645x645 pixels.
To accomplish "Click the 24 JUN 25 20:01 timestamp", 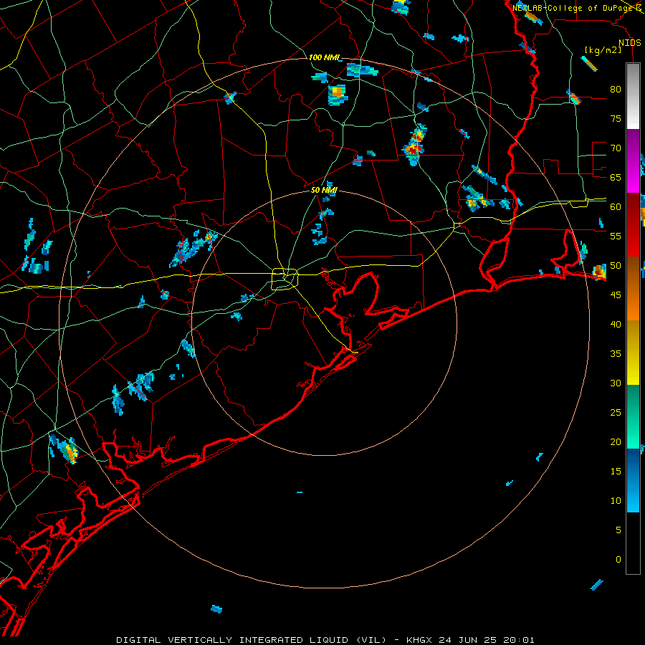I will tap(486, 640).
